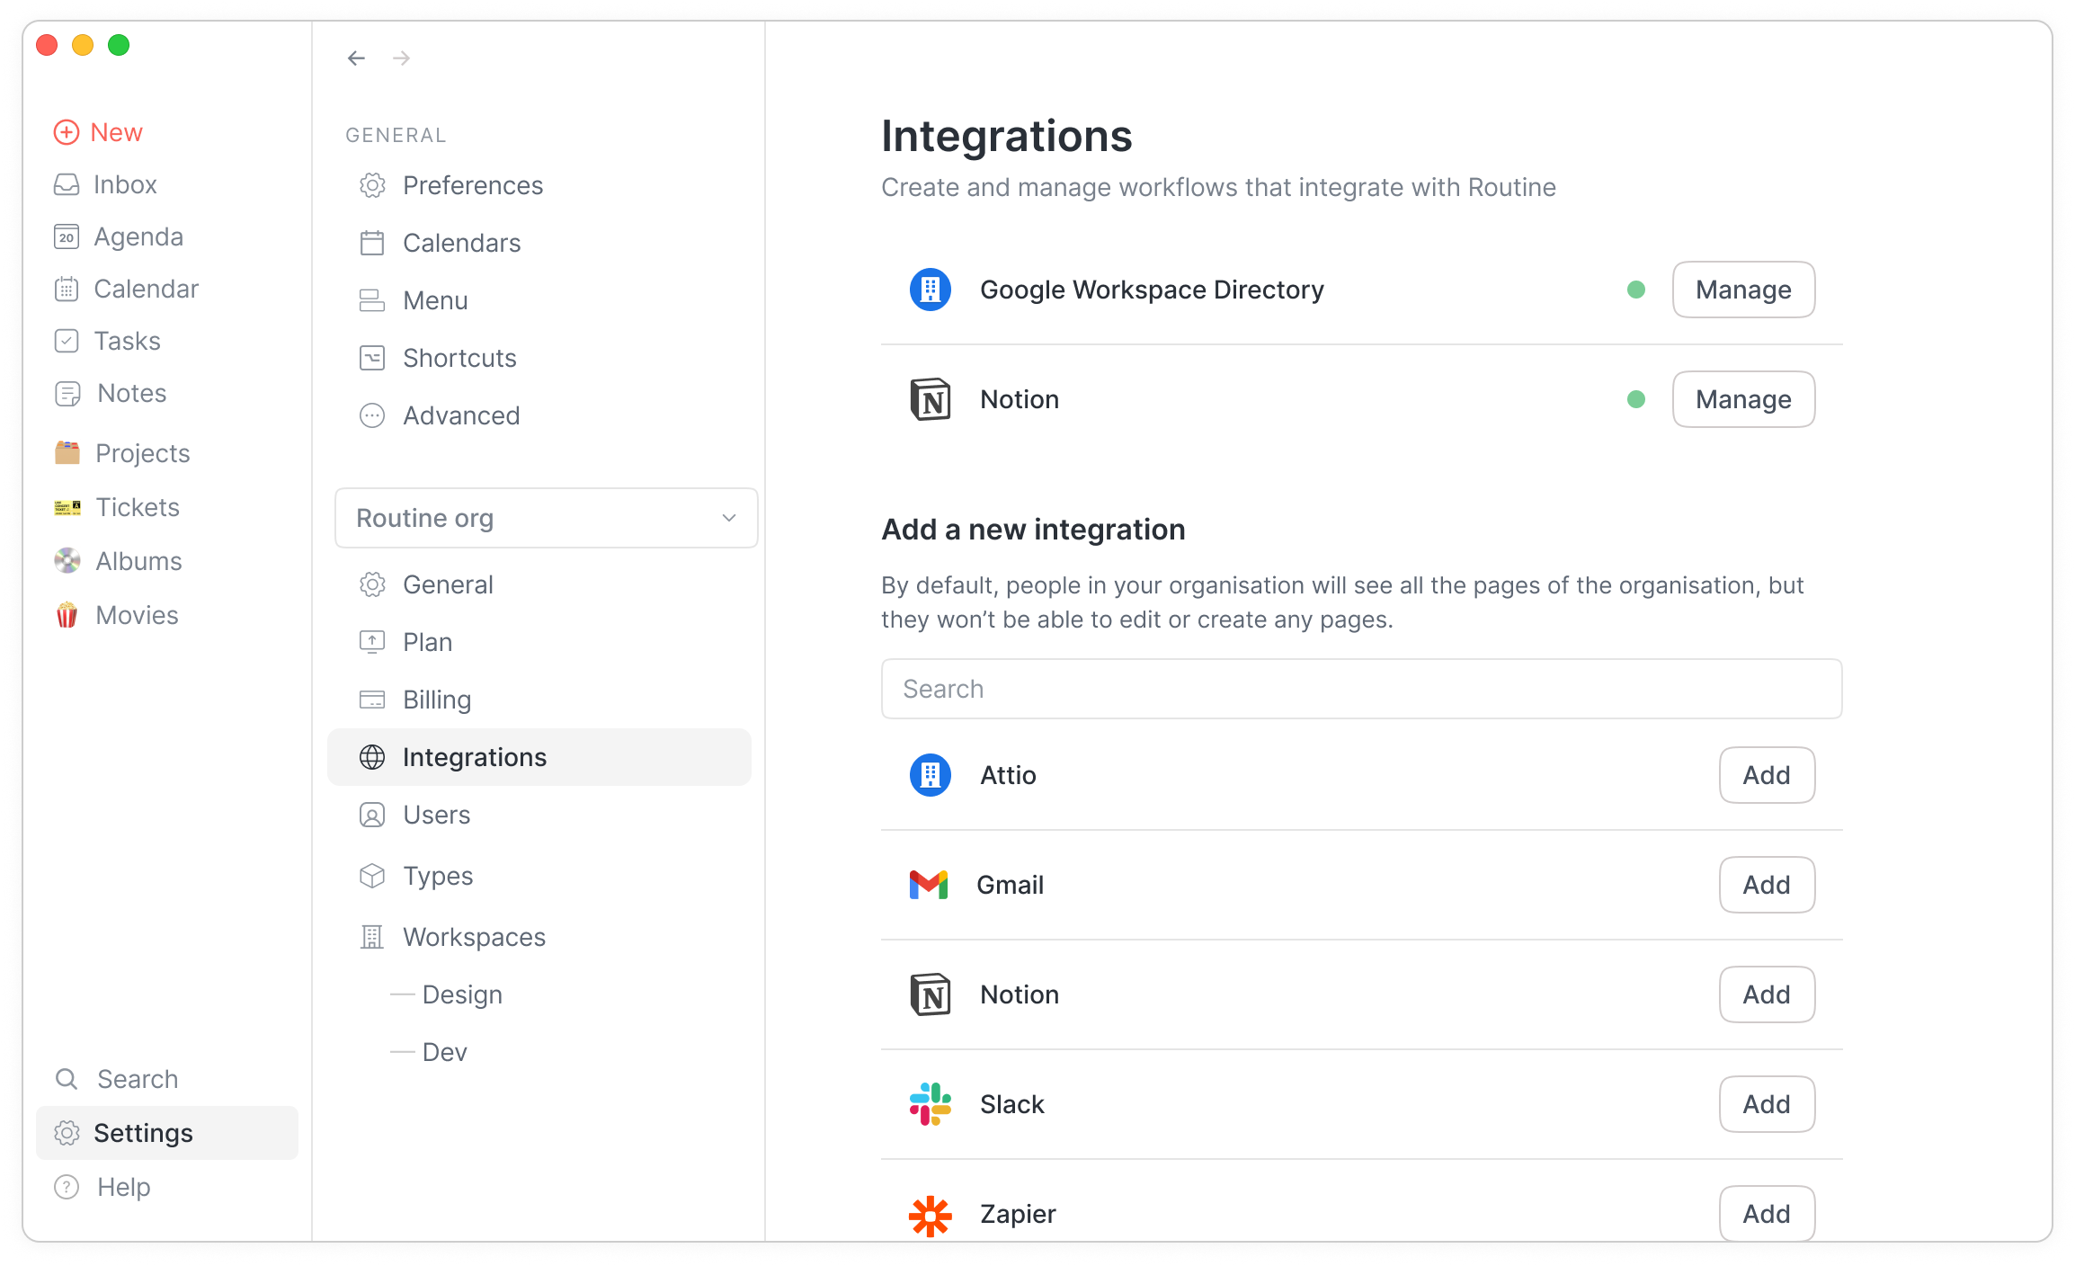Click the Gmail logo icon
The width and height of the screenshot is (2075, 1266).
click(928, 885)
